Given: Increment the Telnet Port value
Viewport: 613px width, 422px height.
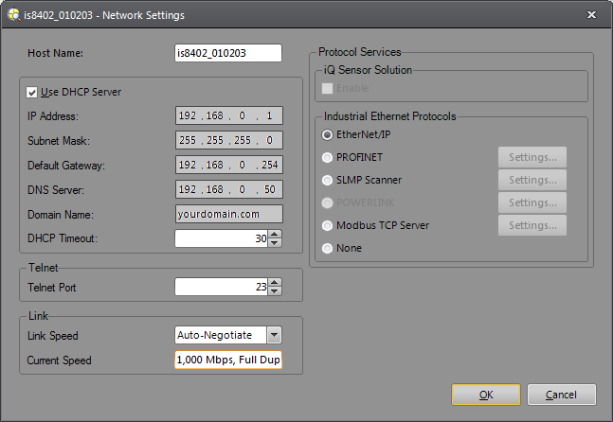Looking at the screenshot, I should click(275, 281).
